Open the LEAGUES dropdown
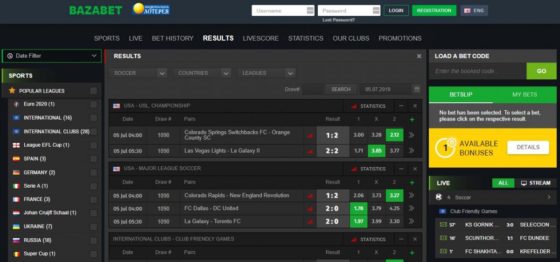560x262 pixels. [x=266, y=73]
